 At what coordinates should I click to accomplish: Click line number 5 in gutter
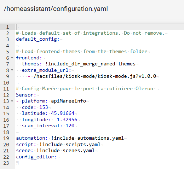click(x=7, y=52)
